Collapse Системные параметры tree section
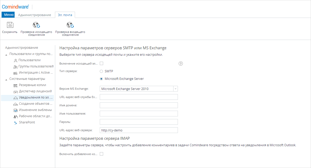The image size is (311, 168). (x=6, y=80)
